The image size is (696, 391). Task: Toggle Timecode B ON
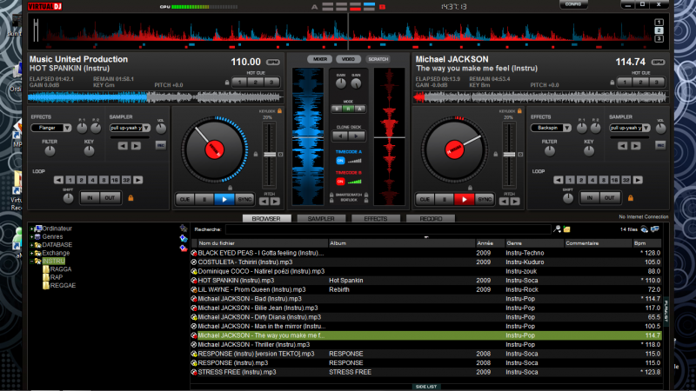[340, 182]
